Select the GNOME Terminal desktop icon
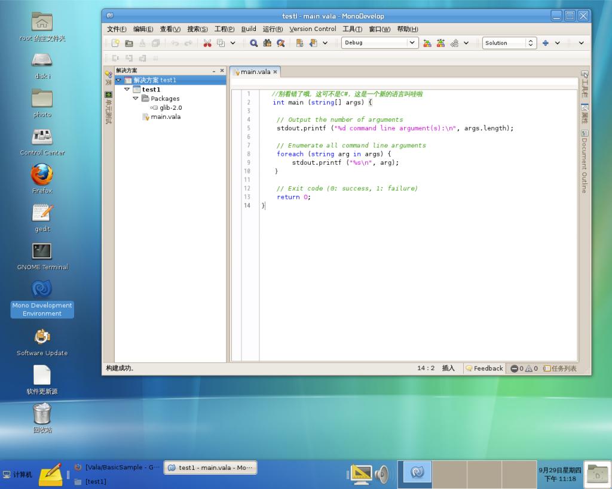612x489 pixels. click(x=42, y=256)
